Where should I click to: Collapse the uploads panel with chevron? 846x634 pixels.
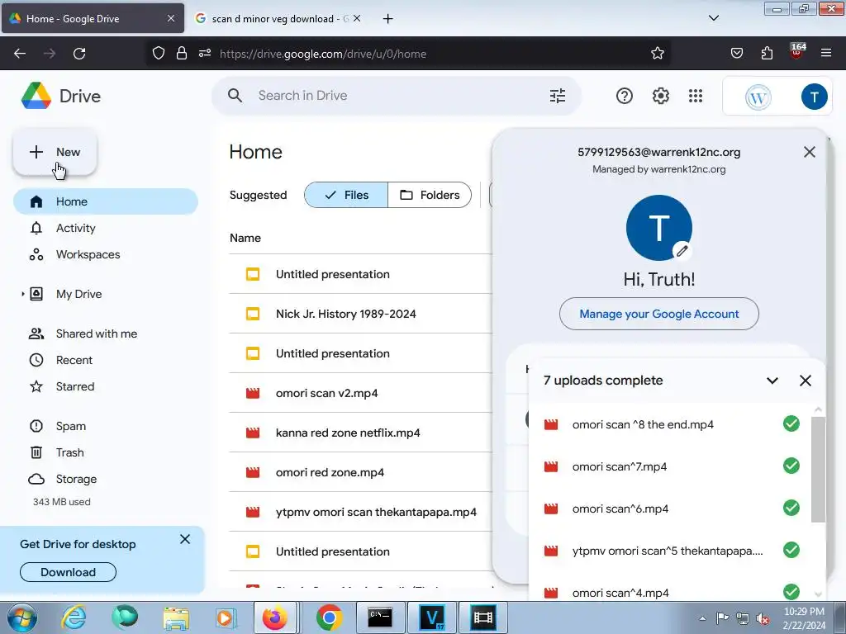[772, 381]
